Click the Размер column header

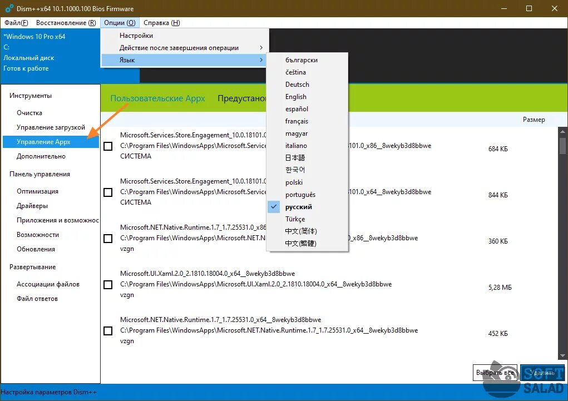534,120
